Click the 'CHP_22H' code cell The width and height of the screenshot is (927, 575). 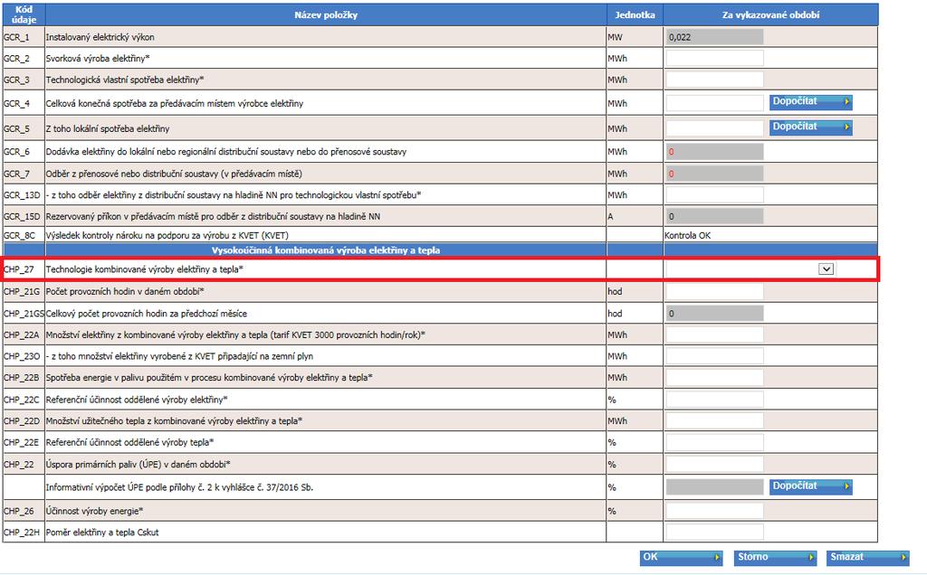(x=24, y=532)
